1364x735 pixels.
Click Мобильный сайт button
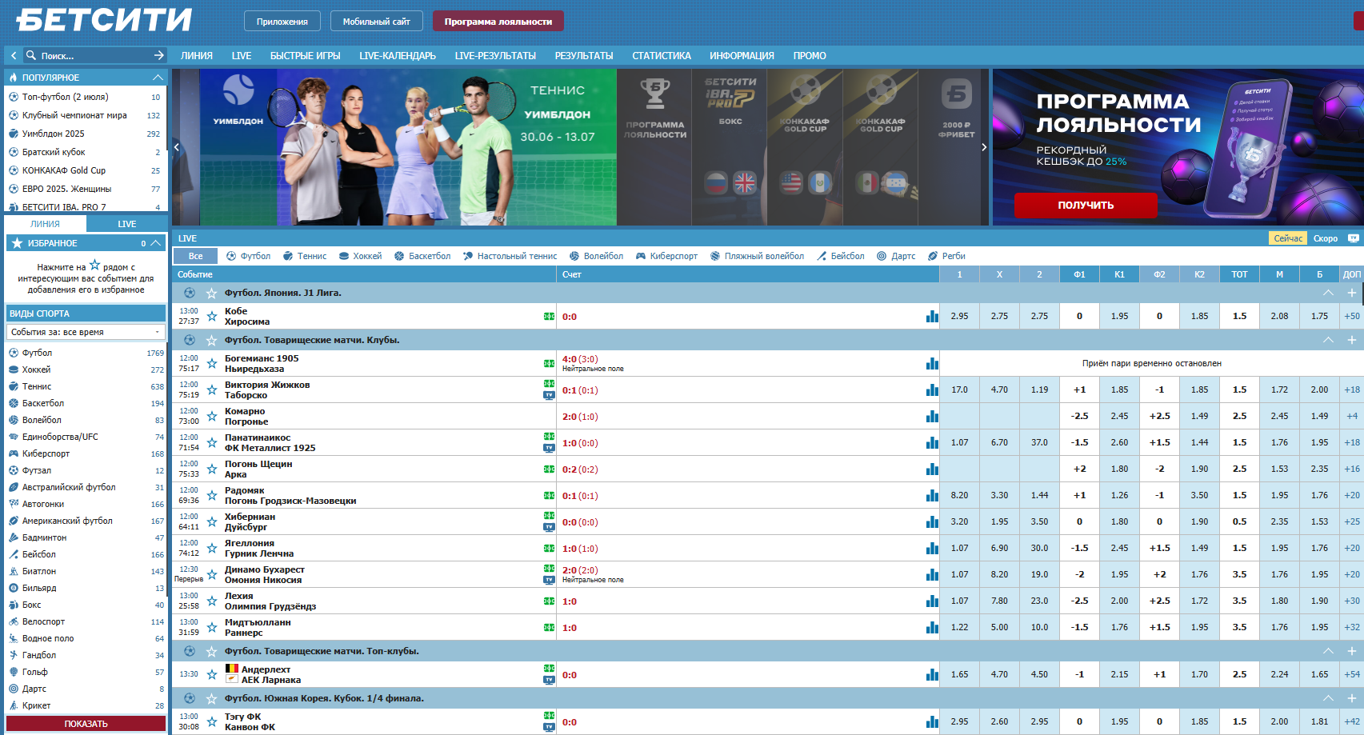point(377,22)
